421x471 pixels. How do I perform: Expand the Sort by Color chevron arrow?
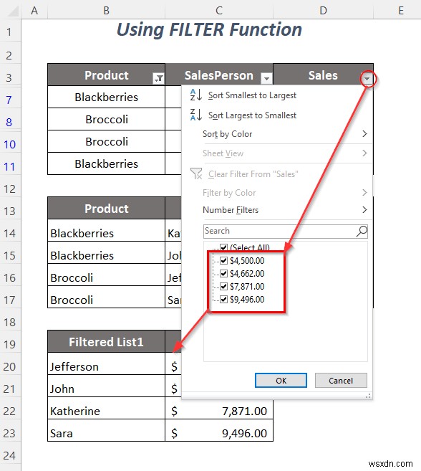(x=364, y=133)
